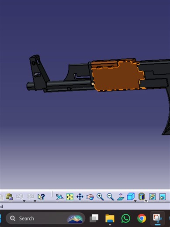Click the Shading view mode cylinder icon
Viewport: 170px width, 227px height.
click(142, 196)
